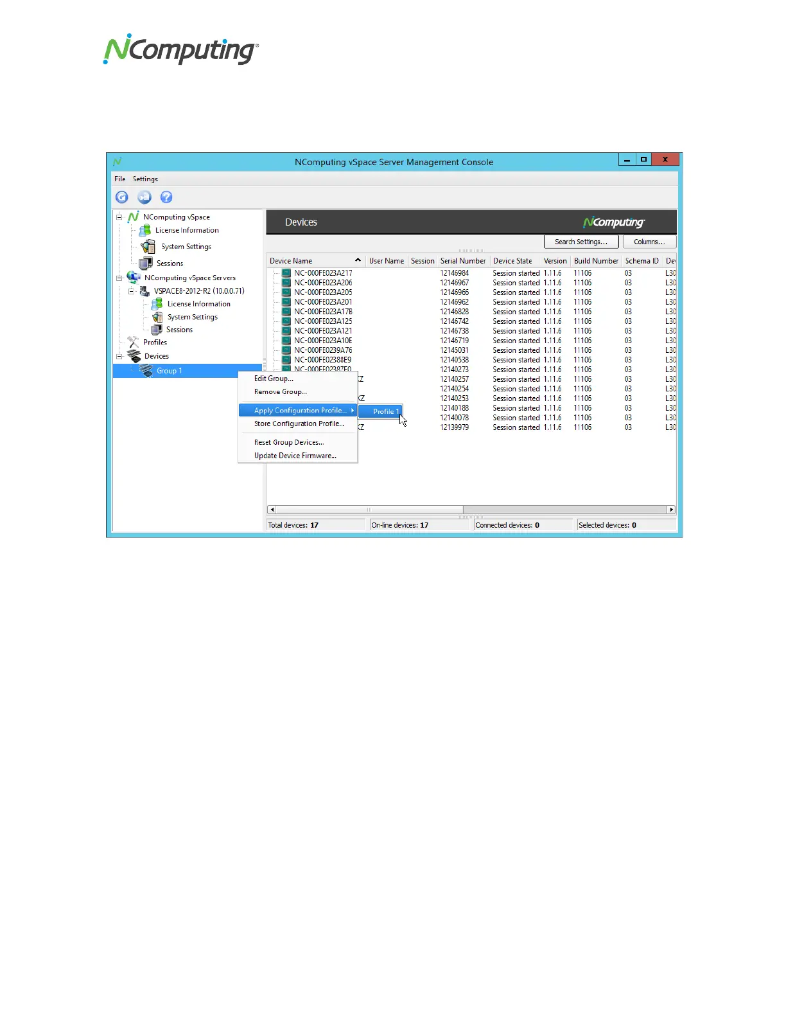Click the top Sessions monitors icon
The height and width of the screenshot is (1018, 786).
click(146, 263)
